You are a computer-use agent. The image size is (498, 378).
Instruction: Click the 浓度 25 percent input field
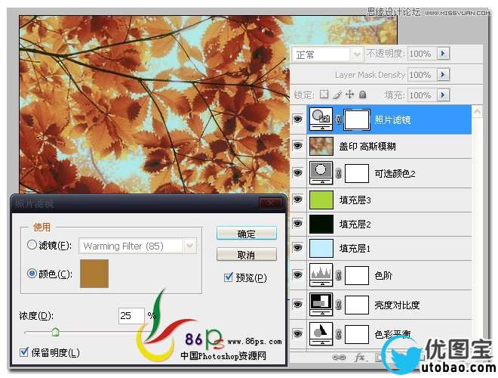click(131, 316)
